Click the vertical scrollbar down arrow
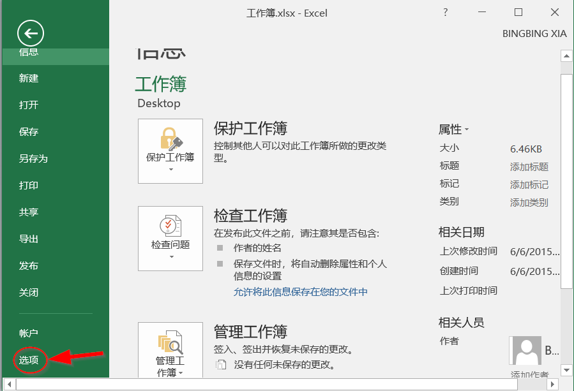 click(x=566, y=370)
